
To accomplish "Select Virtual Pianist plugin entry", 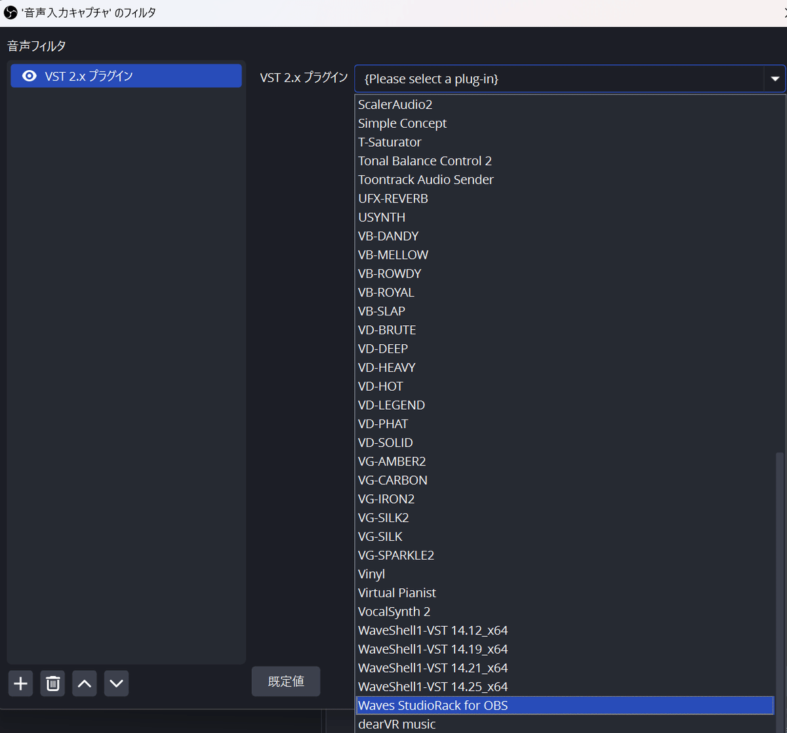I will point(565,593).
